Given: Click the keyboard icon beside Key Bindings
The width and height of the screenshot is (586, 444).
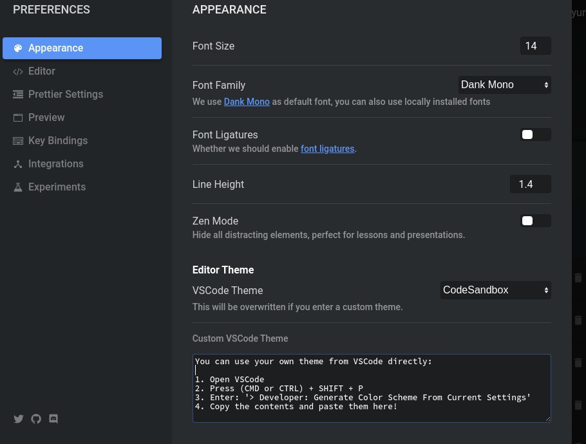Looking at the screenshot, I should 18,141.
